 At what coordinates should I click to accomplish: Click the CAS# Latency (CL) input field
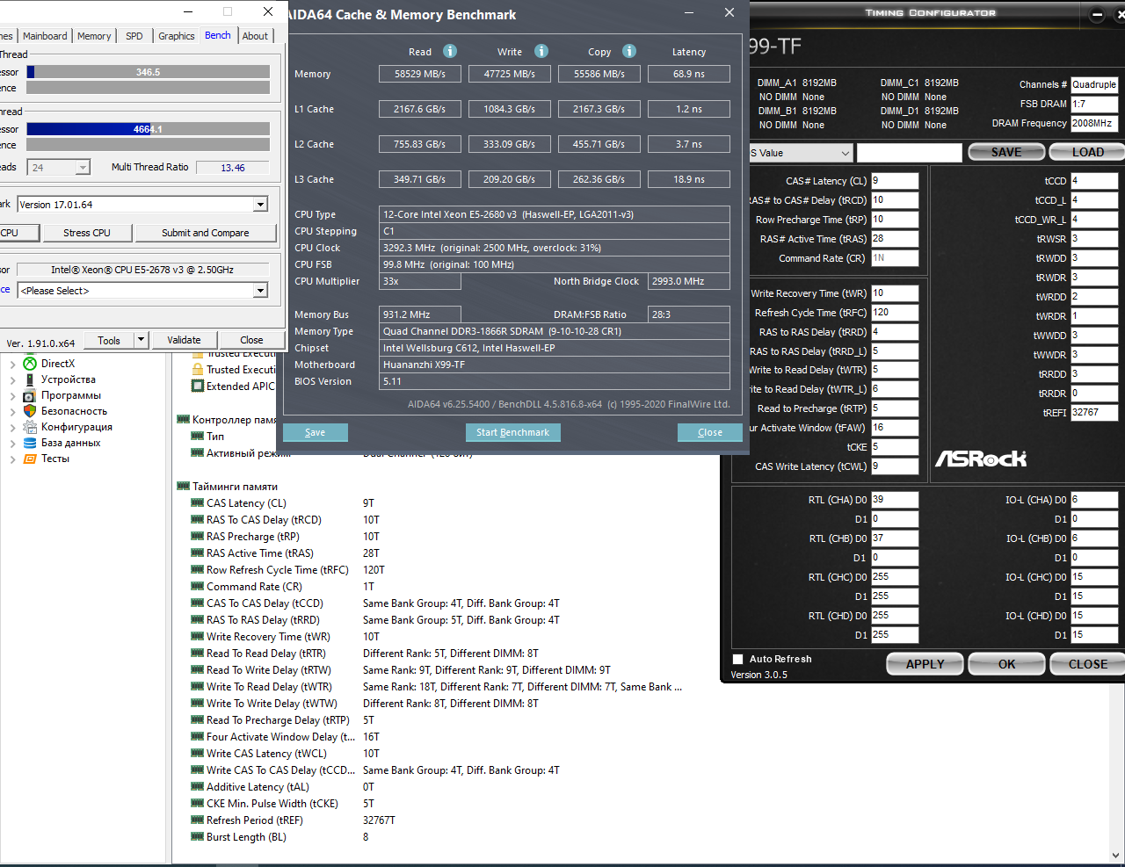point(895,181)
